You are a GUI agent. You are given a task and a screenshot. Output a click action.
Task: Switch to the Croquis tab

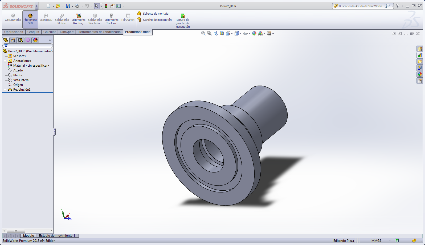click(33, 32)
